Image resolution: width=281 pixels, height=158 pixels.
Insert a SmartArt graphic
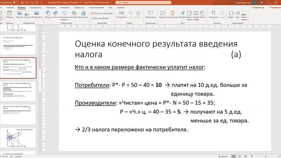(74, 14)
